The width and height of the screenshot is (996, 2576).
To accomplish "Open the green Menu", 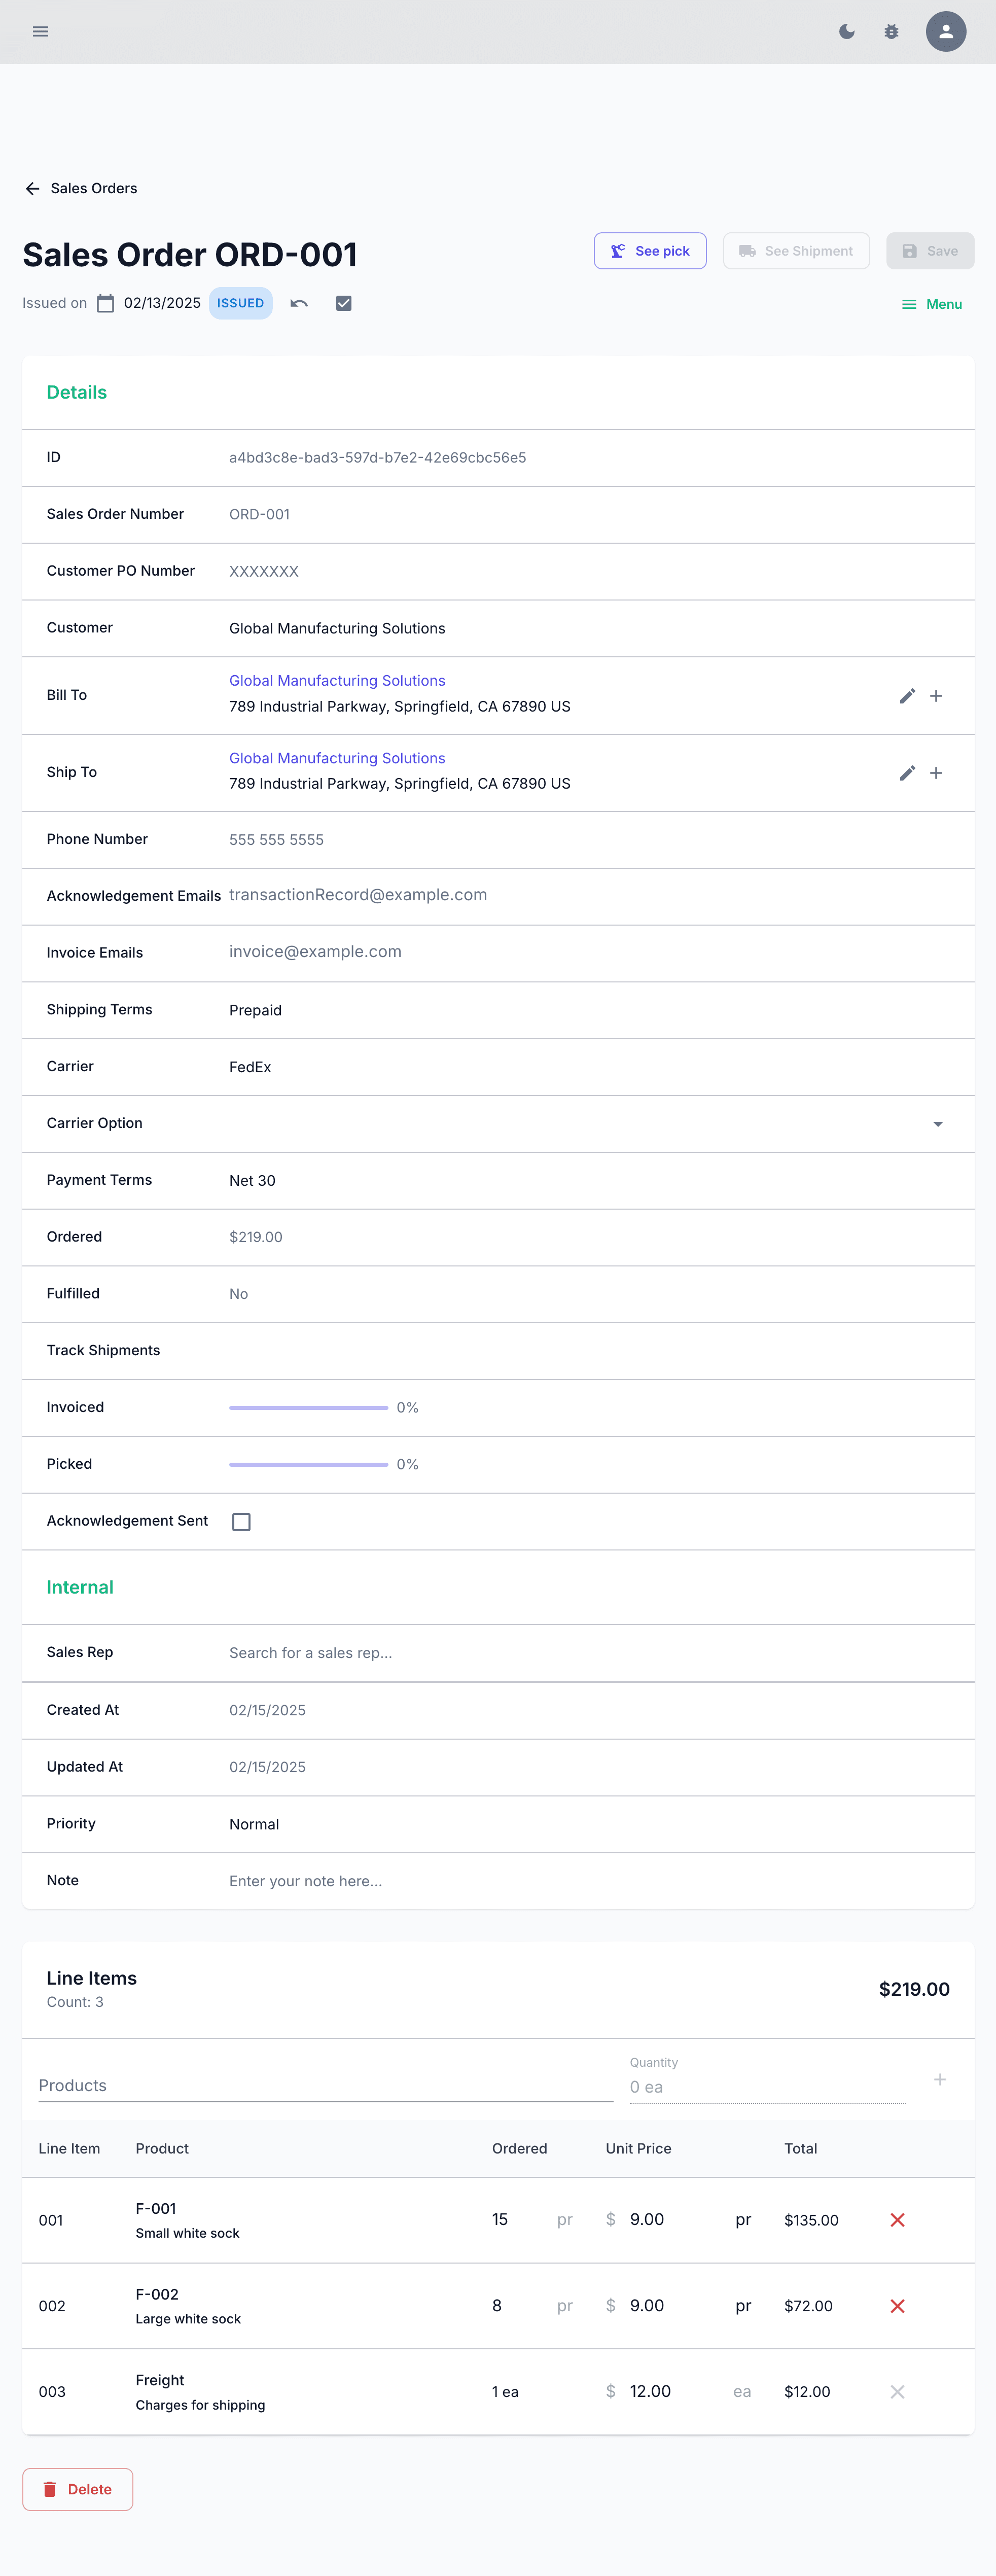I will (x=931, y=304).
